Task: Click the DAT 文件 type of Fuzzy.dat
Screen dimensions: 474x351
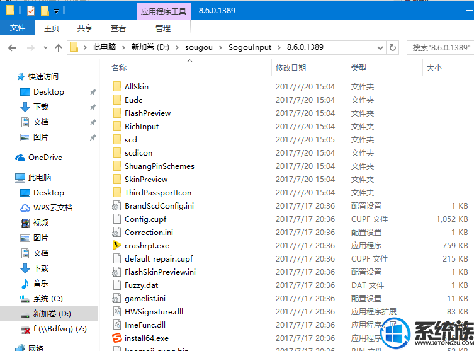Action: (x=367, y=285)
